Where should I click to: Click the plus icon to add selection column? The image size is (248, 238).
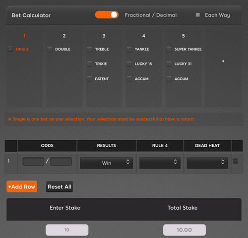[223, 61]
